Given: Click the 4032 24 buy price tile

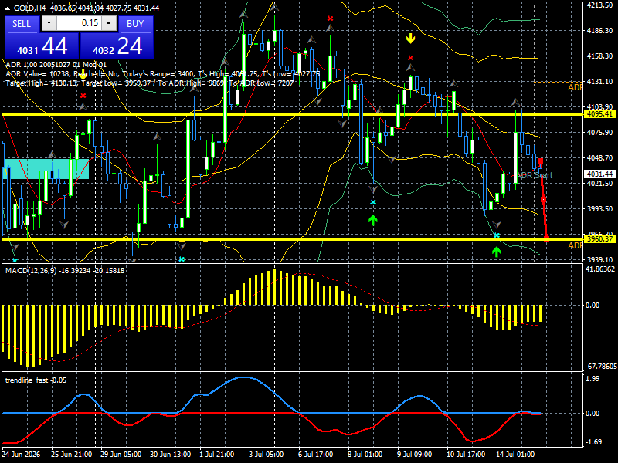Looking at the screenshot, I should click(x=117, y=46).
